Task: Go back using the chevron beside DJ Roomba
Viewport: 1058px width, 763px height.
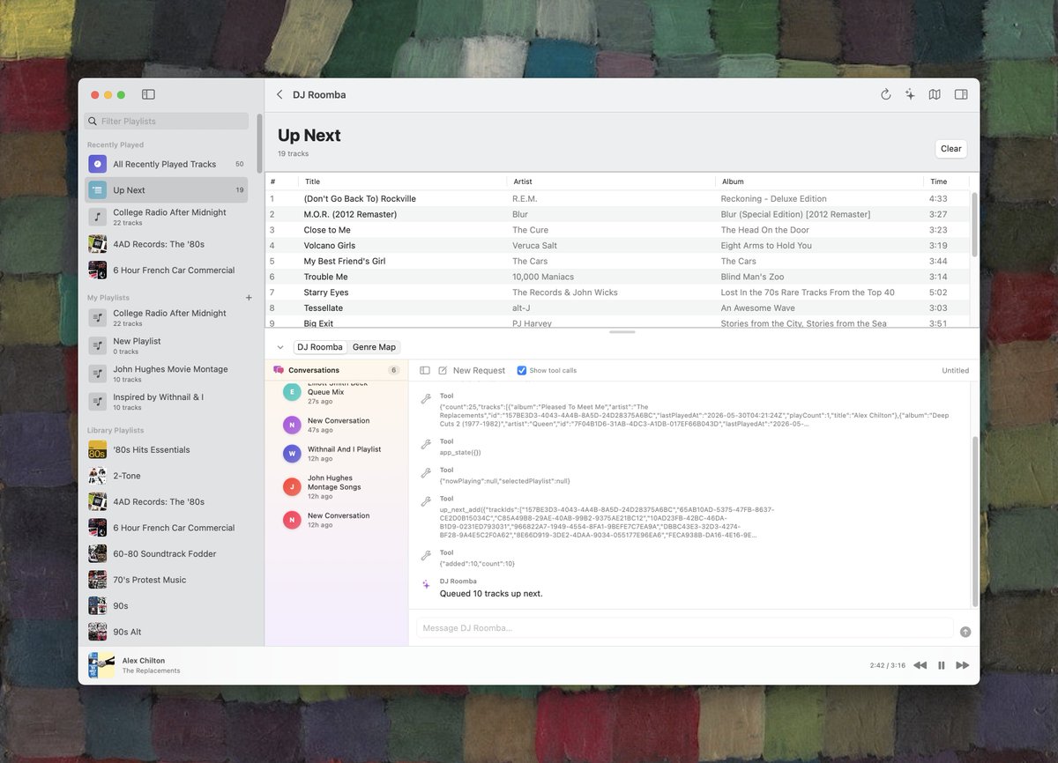Action: [x=279, y=94]
